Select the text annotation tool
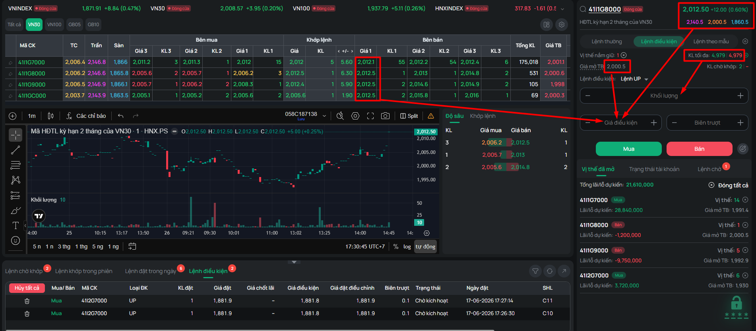The image size is (756, 331). tap(16, 225)
